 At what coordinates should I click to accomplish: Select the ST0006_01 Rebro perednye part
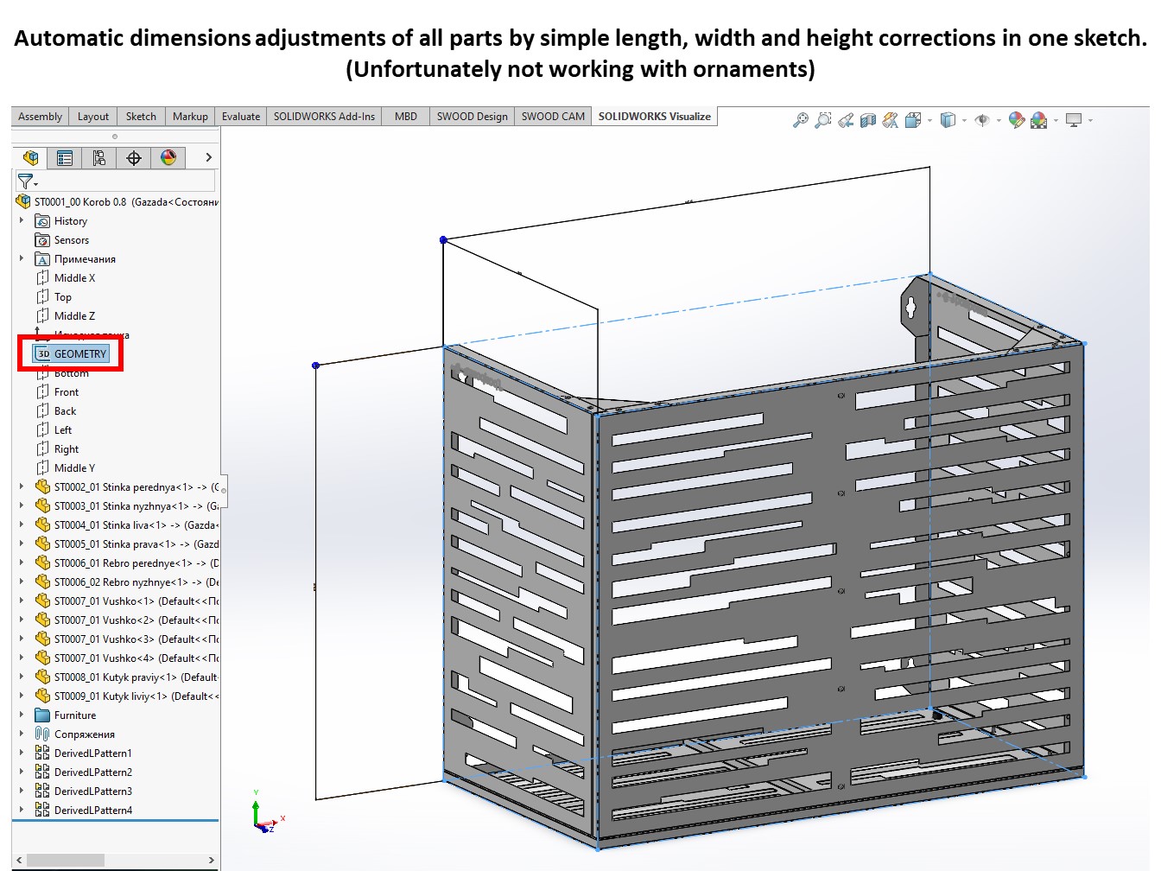(127, 563)
